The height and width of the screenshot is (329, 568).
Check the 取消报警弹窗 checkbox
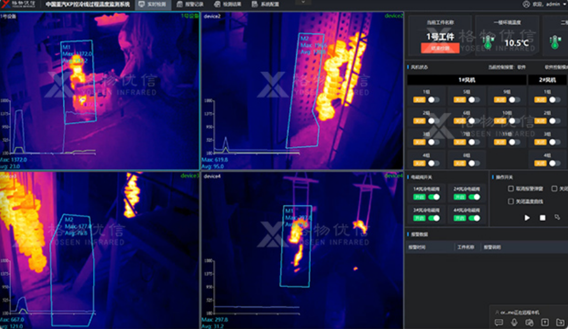pyautogui.click(x=511, y=189)
